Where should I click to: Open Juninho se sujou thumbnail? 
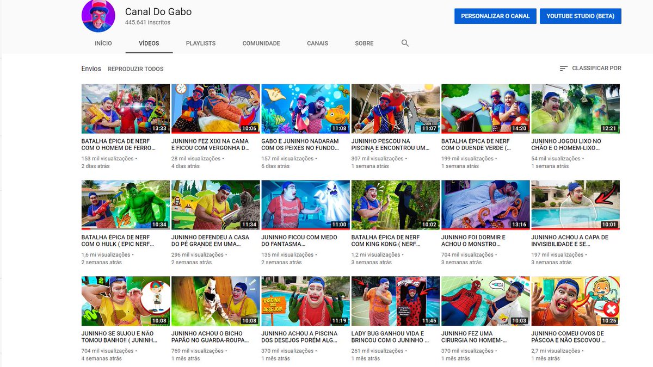(126, 301)
